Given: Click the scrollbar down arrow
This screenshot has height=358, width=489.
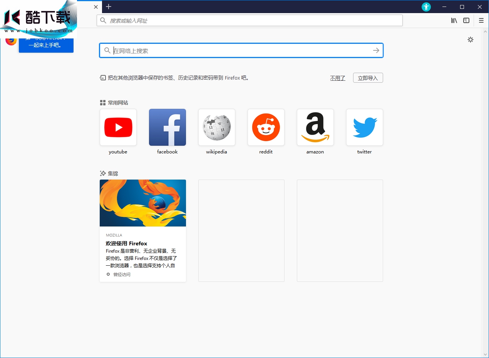Looking at the screenshot, I should click(x=485, y=354).
